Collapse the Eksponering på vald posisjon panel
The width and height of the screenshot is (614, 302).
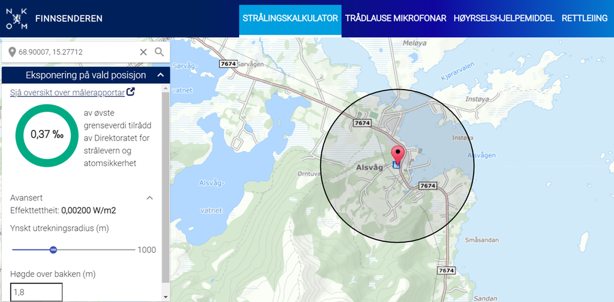point(160,75)
